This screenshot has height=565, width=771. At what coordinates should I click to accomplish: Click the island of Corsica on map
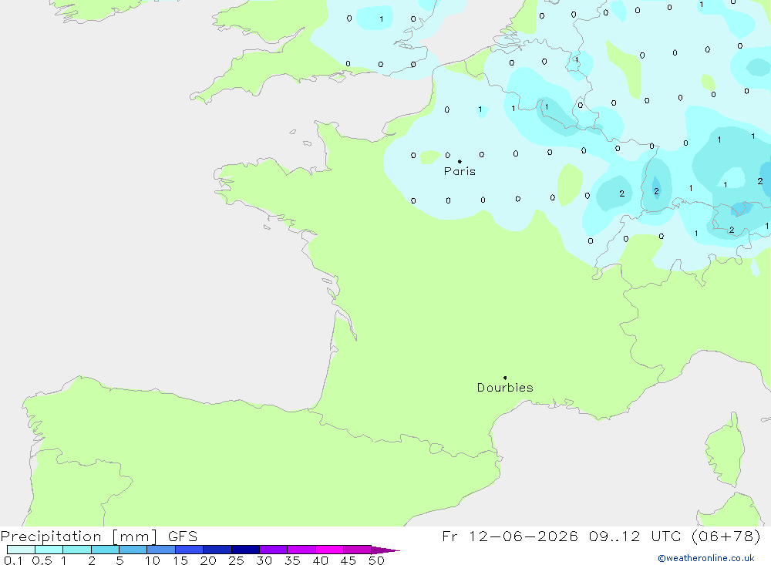[x=726, y=450]
